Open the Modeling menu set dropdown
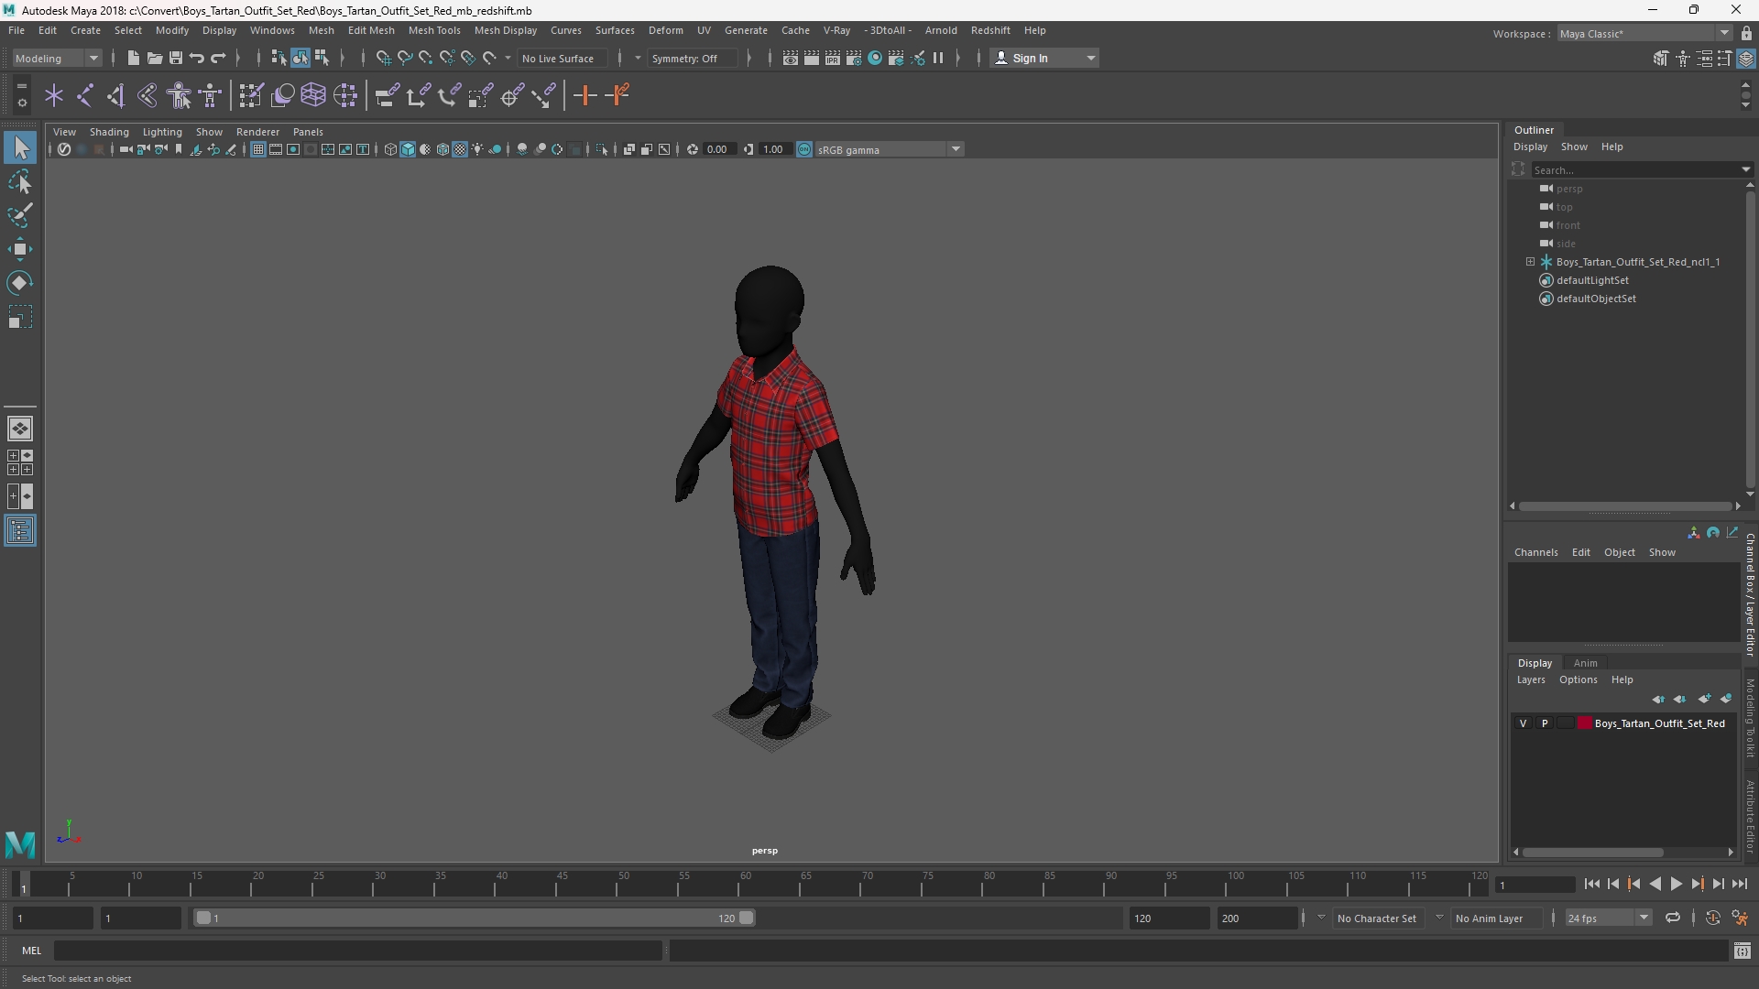Image resolution: width=1759 pixels, height=989 pixels. click(57, 59)
